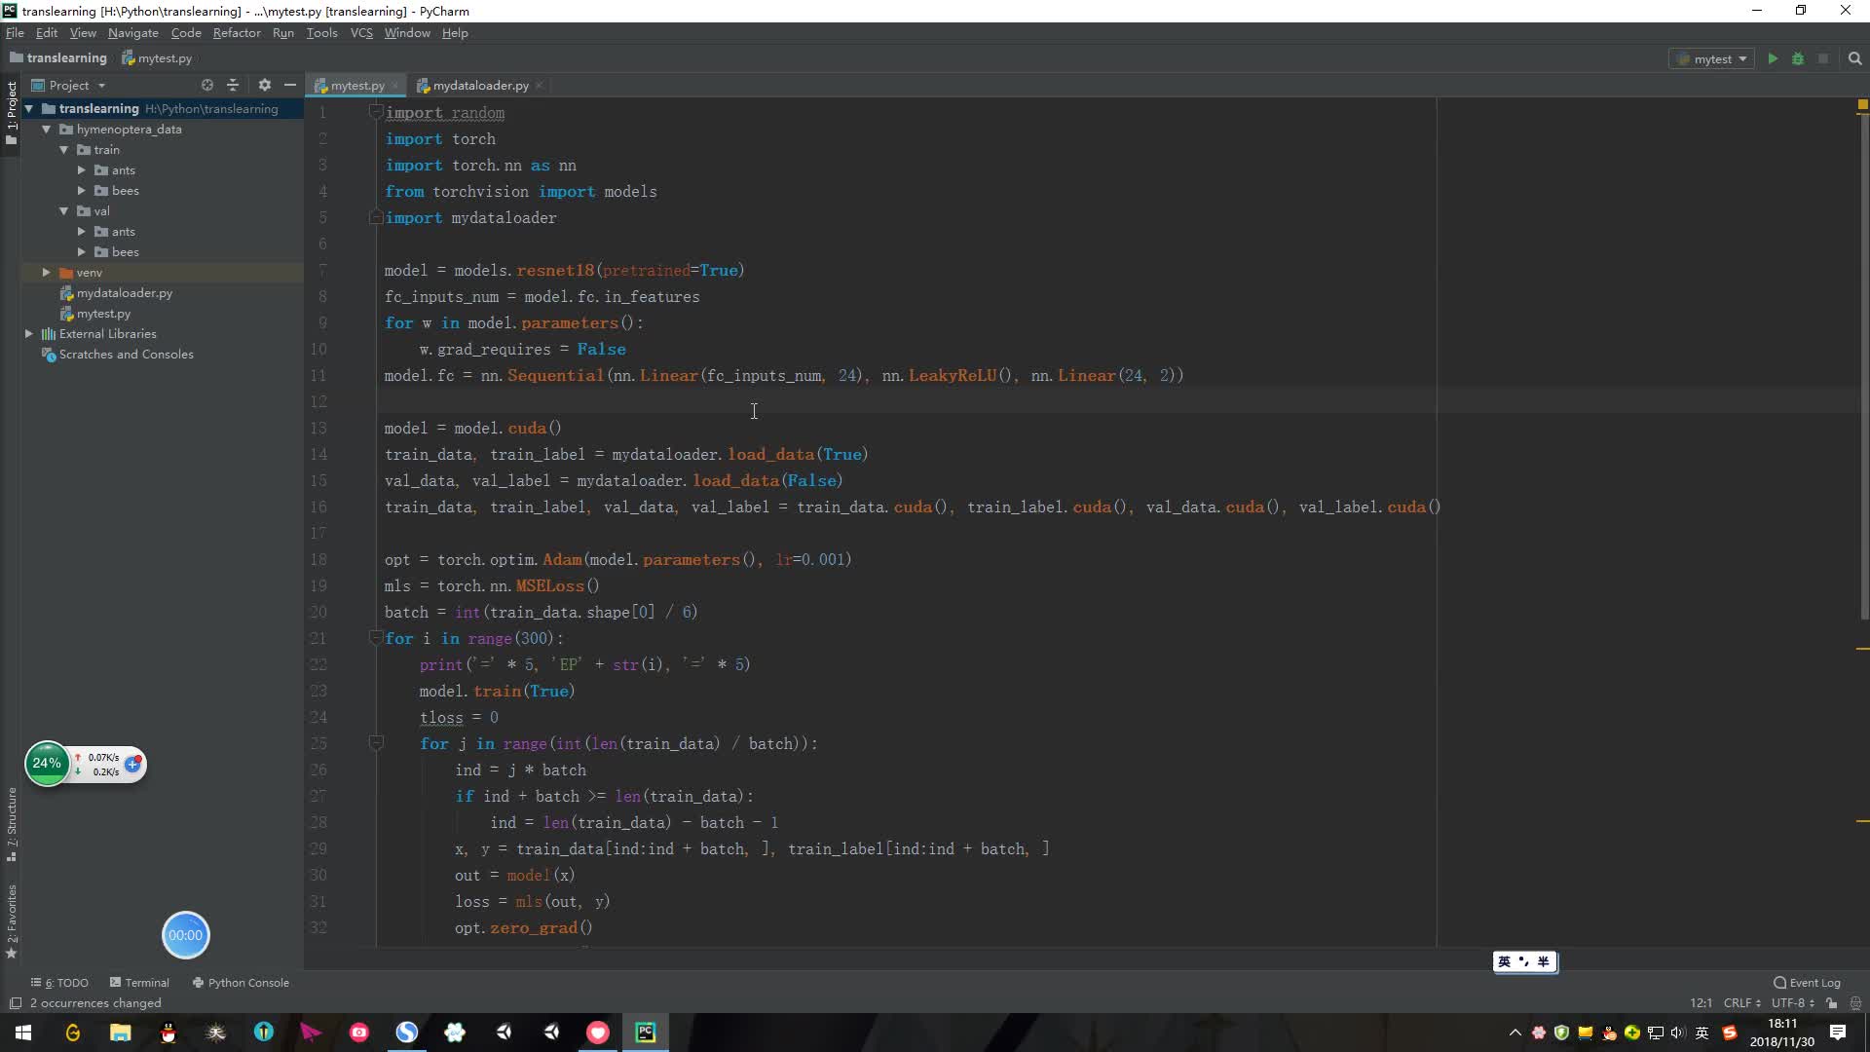The image size is (1870, 1052).
Task: Start debugging with the Debug icon
Action: pyautogui.click(x=1799, y=58)
